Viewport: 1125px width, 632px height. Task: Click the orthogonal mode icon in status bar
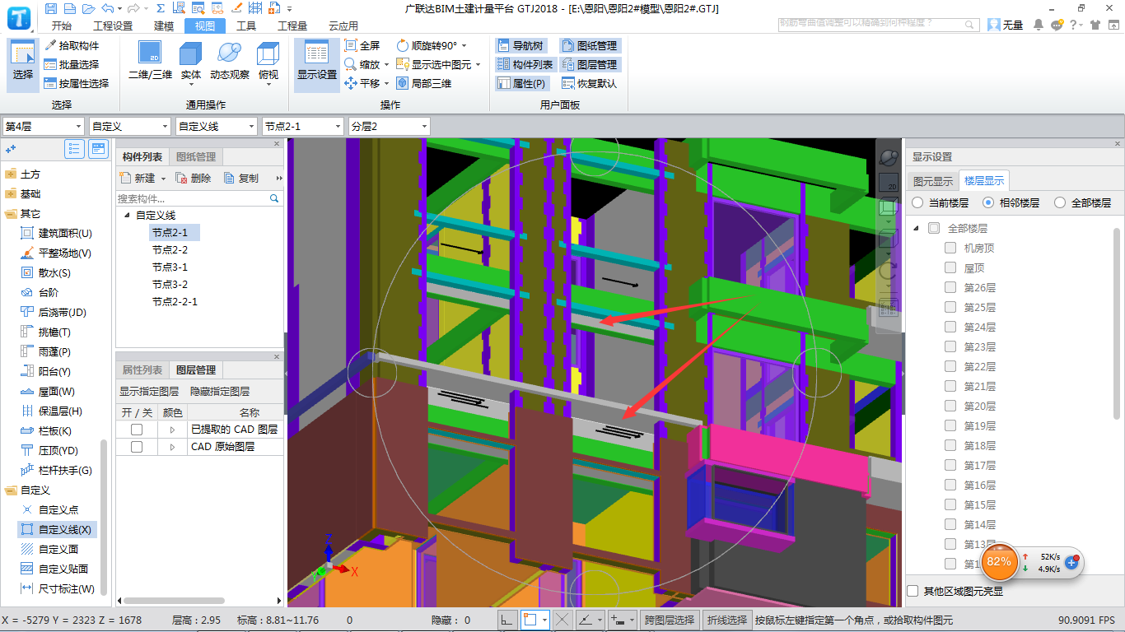[508, 620]
